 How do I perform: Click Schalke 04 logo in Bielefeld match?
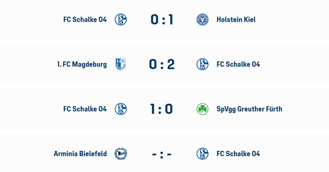[203, 154]
